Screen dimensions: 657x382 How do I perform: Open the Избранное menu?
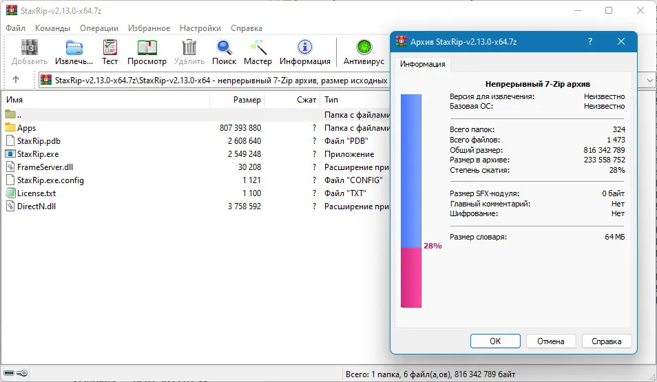point(149,28)
